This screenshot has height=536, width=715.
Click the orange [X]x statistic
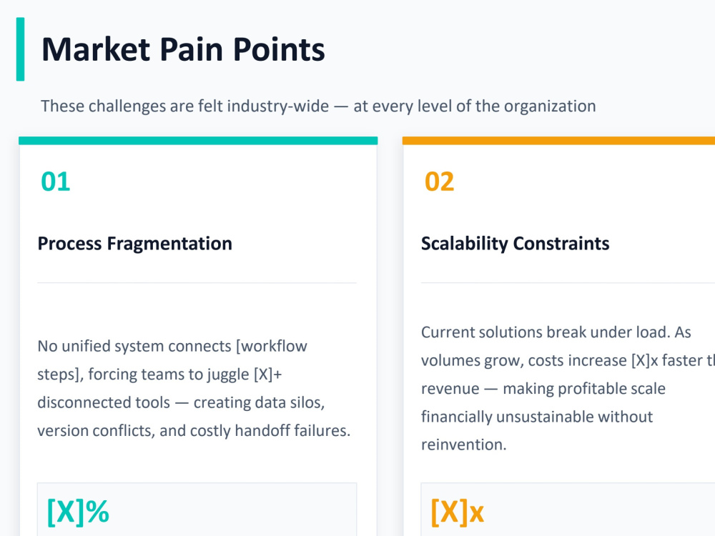tap(458, 512)
